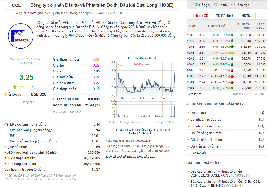Click the current price 3.25
Image resolution: width=269 pixels, height=187 pixels.
coord(27,77)
